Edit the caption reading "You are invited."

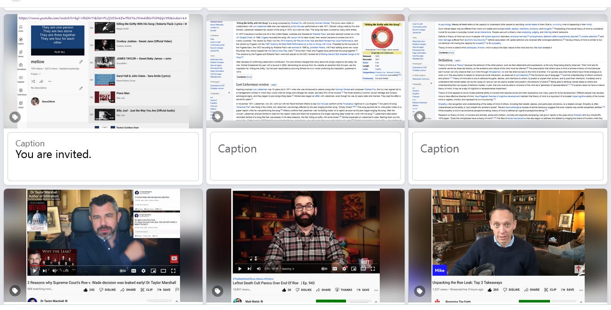coord(103,156)
